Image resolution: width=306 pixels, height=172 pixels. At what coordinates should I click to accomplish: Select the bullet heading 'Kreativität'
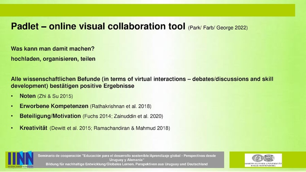(33, 128)
